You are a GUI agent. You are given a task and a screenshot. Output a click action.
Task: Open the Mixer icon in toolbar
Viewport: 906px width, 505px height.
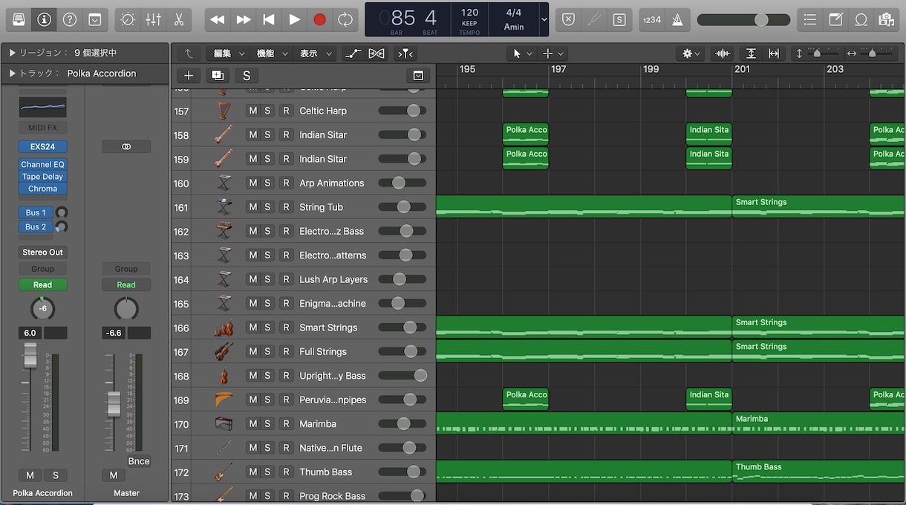[153, 20]
